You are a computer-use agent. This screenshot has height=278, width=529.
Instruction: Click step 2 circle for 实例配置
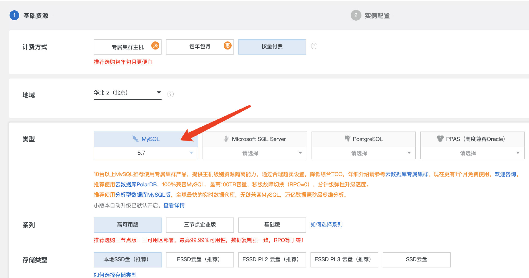356,15
